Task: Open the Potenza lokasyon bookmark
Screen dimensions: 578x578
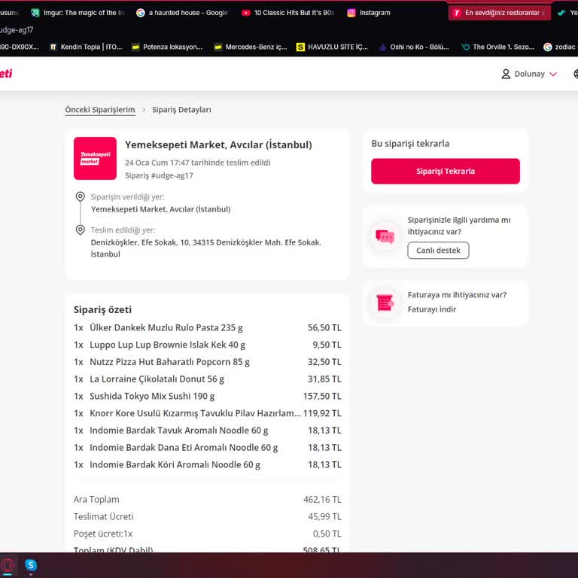Action: [167, 47]
